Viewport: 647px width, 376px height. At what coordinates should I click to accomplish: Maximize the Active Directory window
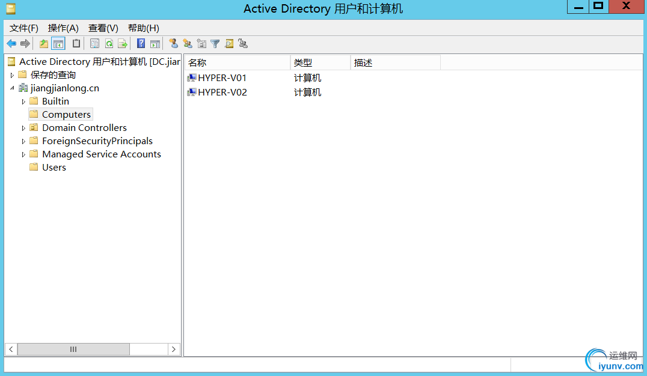599,7
